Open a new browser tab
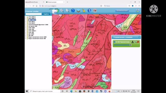Image resolution: width=166 pixels, height=93 pixels. (x=67, y=2)
